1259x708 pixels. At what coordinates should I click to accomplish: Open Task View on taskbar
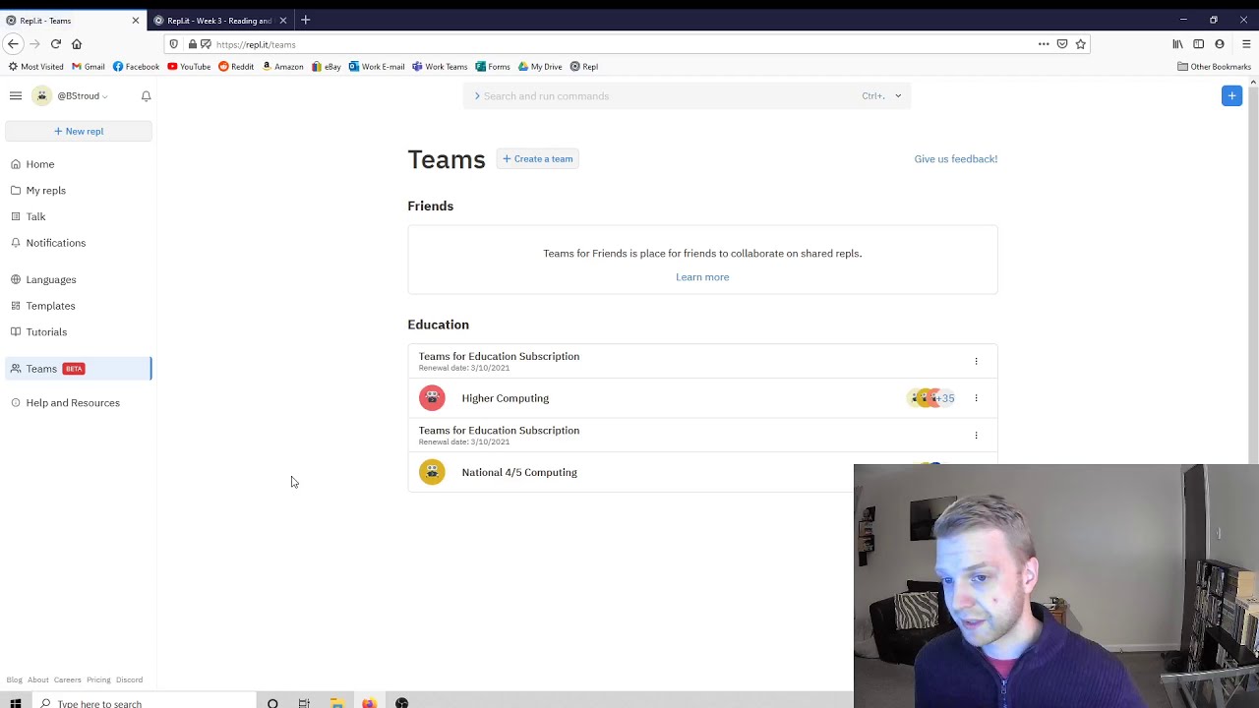[304, 703]
